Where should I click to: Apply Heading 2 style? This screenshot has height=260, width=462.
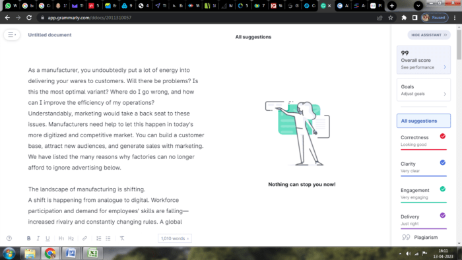71,238
